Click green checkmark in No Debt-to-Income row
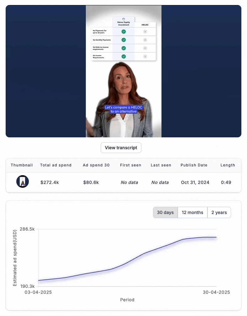 124,48
